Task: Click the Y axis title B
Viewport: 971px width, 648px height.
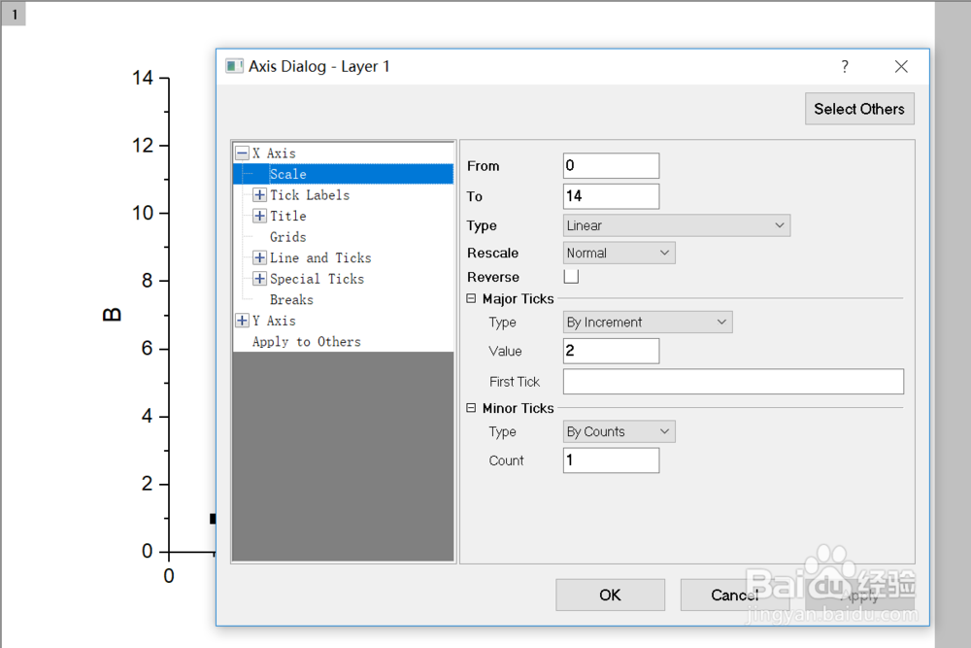Action: (x=112, y=314)
